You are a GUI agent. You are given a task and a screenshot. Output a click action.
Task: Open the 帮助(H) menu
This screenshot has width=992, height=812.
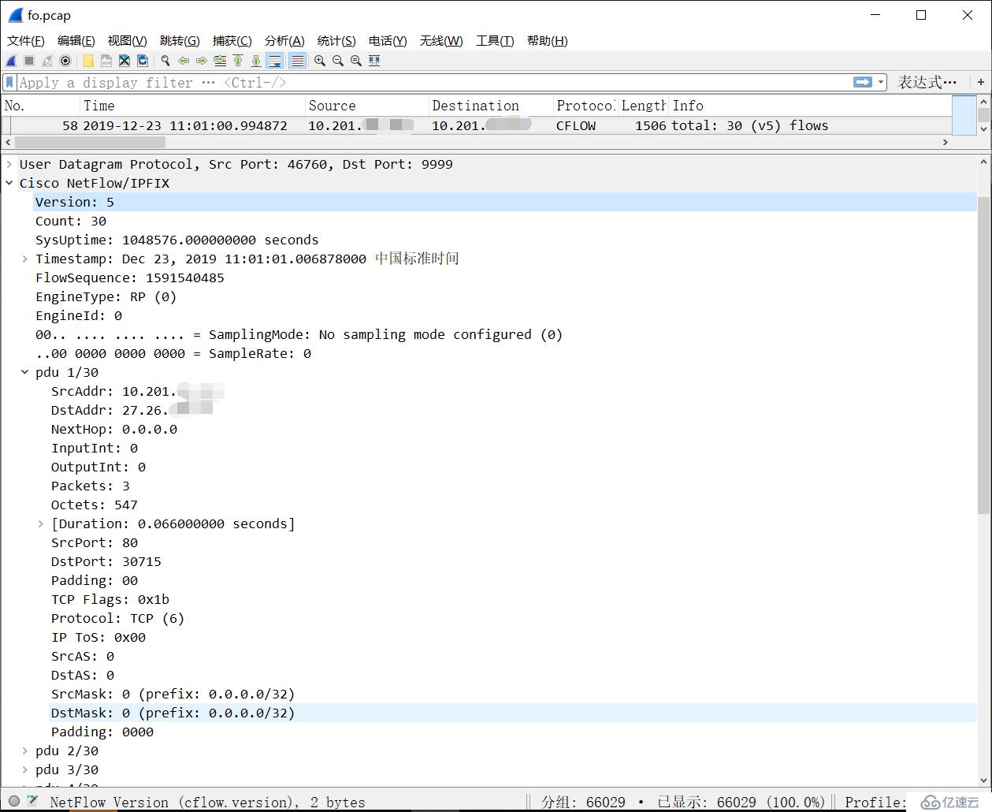tap(547, 41)
